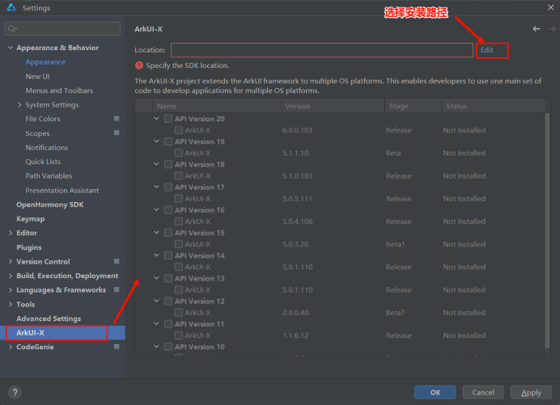This screenshot has width=560, height=405.
Task: Click the Name column header
Action: (x=217, y=106)
